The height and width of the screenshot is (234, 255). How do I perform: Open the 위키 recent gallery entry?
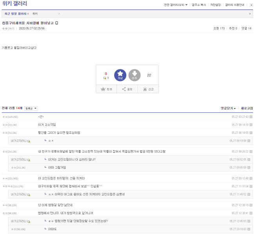coord(35,14)
